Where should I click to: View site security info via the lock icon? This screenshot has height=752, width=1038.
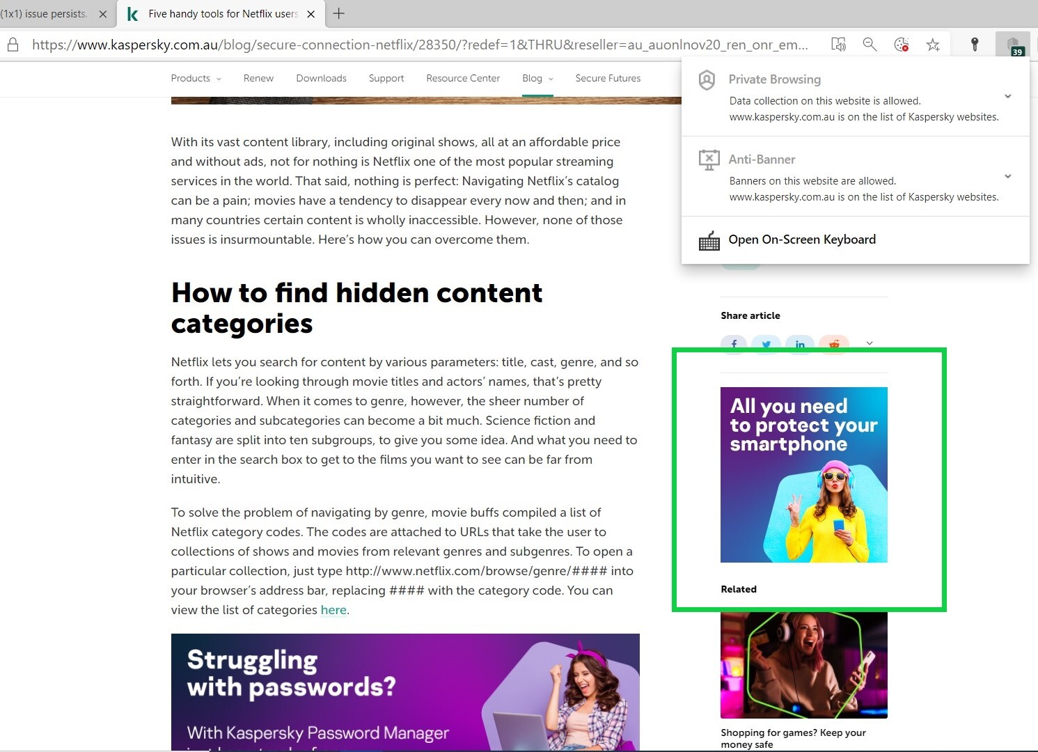[13, 45]
